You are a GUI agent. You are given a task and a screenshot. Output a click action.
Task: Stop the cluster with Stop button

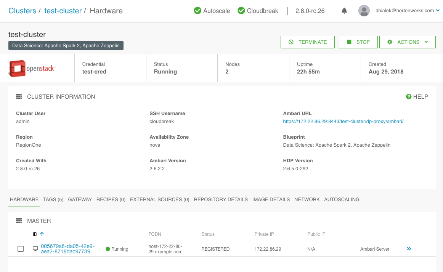click(358, 42)
